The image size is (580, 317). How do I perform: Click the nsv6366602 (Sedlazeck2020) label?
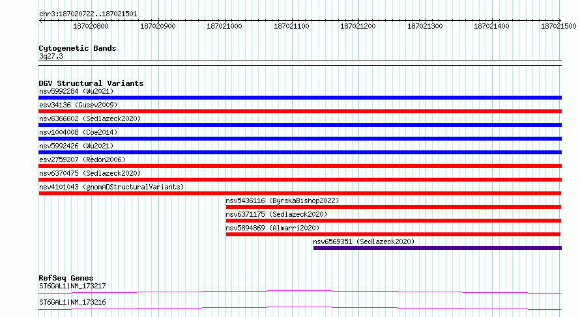(x=90, y=118)
